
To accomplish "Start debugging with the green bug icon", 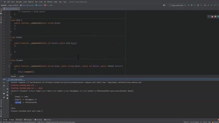I will pyautogui.click(x=192, y=5).
